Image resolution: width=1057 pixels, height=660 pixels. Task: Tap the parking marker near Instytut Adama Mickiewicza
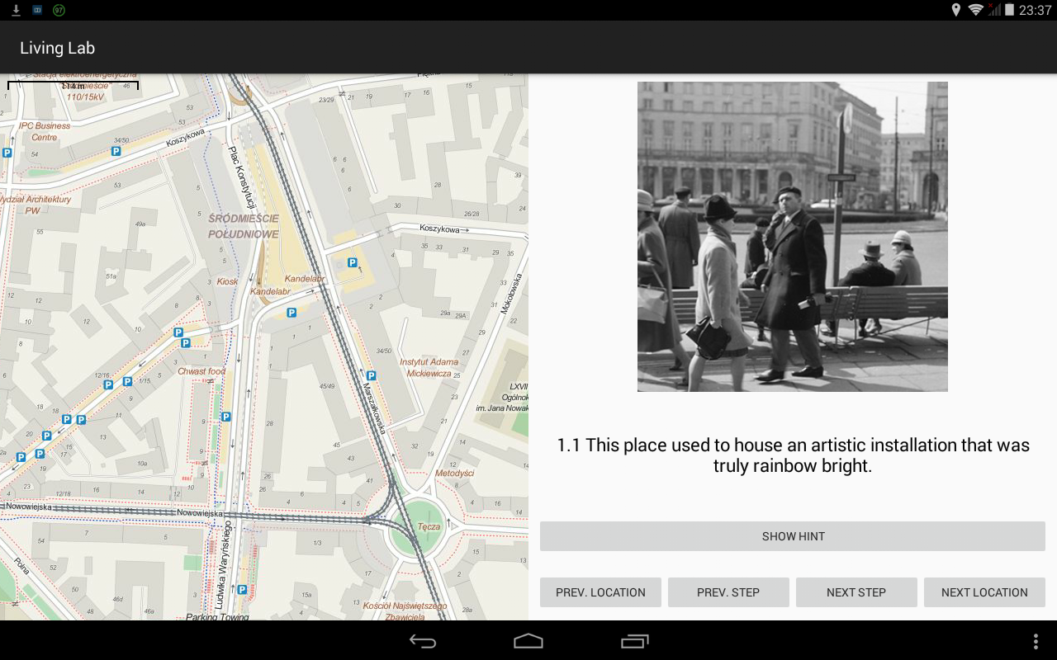click(372, 375)
